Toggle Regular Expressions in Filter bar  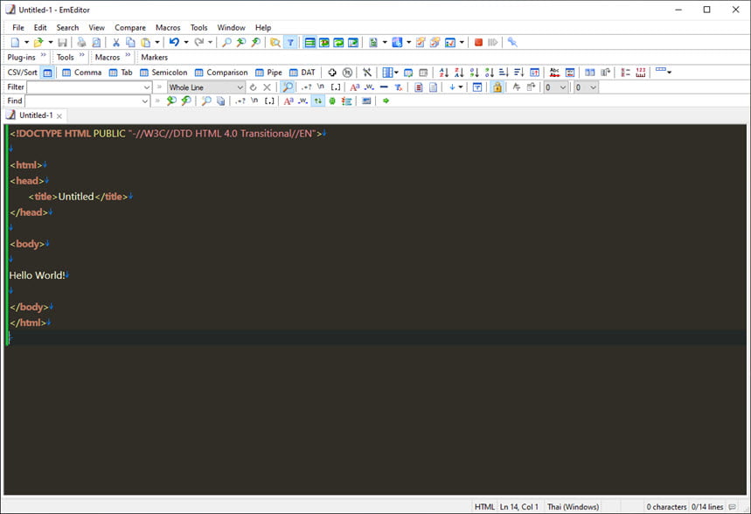pos(306,87)
